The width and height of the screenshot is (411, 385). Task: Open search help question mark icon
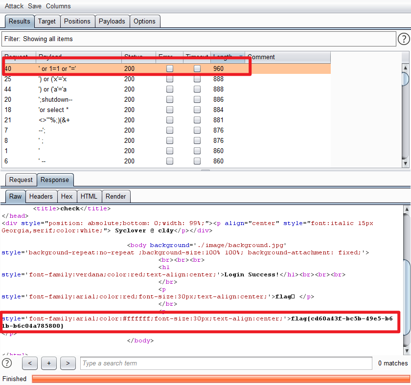tap(7, 363)
